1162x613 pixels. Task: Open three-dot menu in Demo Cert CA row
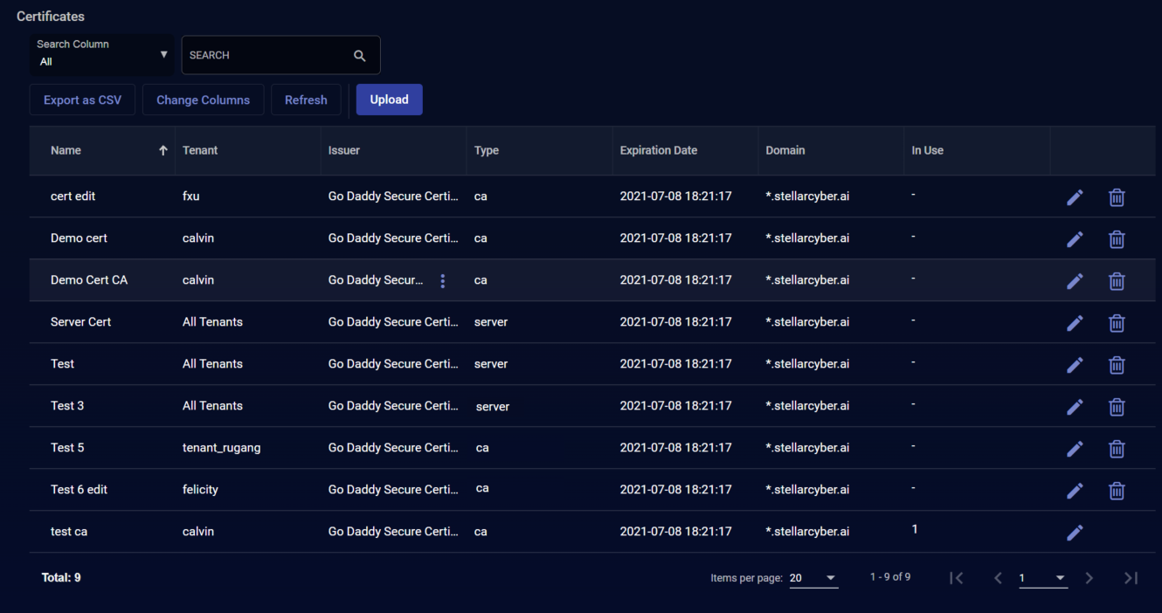tap(443, 280)
